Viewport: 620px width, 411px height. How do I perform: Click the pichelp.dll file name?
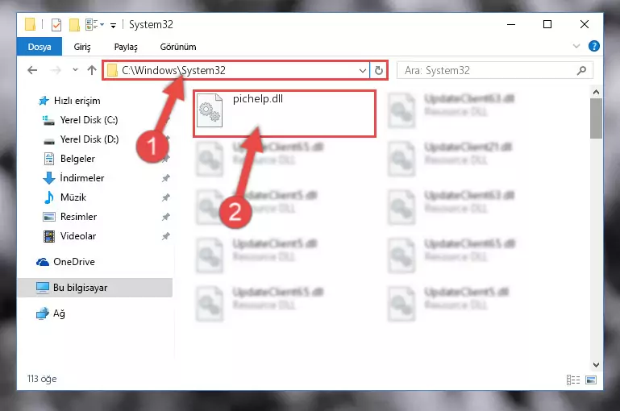point(258,99)
